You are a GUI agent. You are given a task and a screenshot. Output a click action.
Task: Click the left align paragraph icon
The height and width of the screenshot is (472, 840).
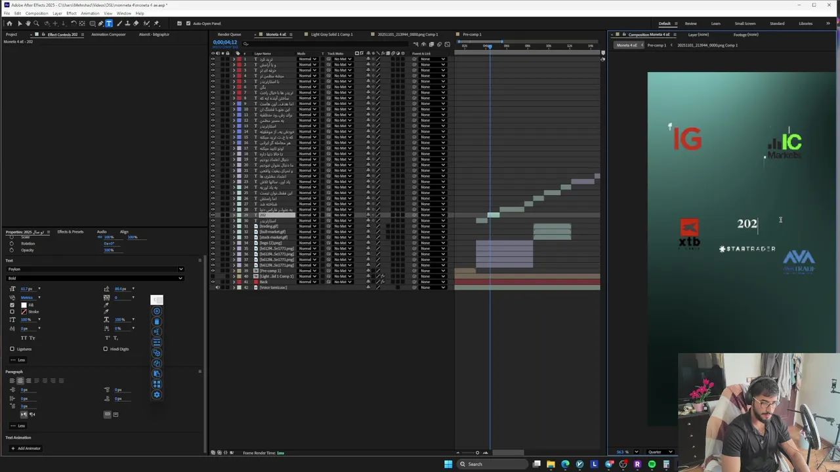point(12,381)
